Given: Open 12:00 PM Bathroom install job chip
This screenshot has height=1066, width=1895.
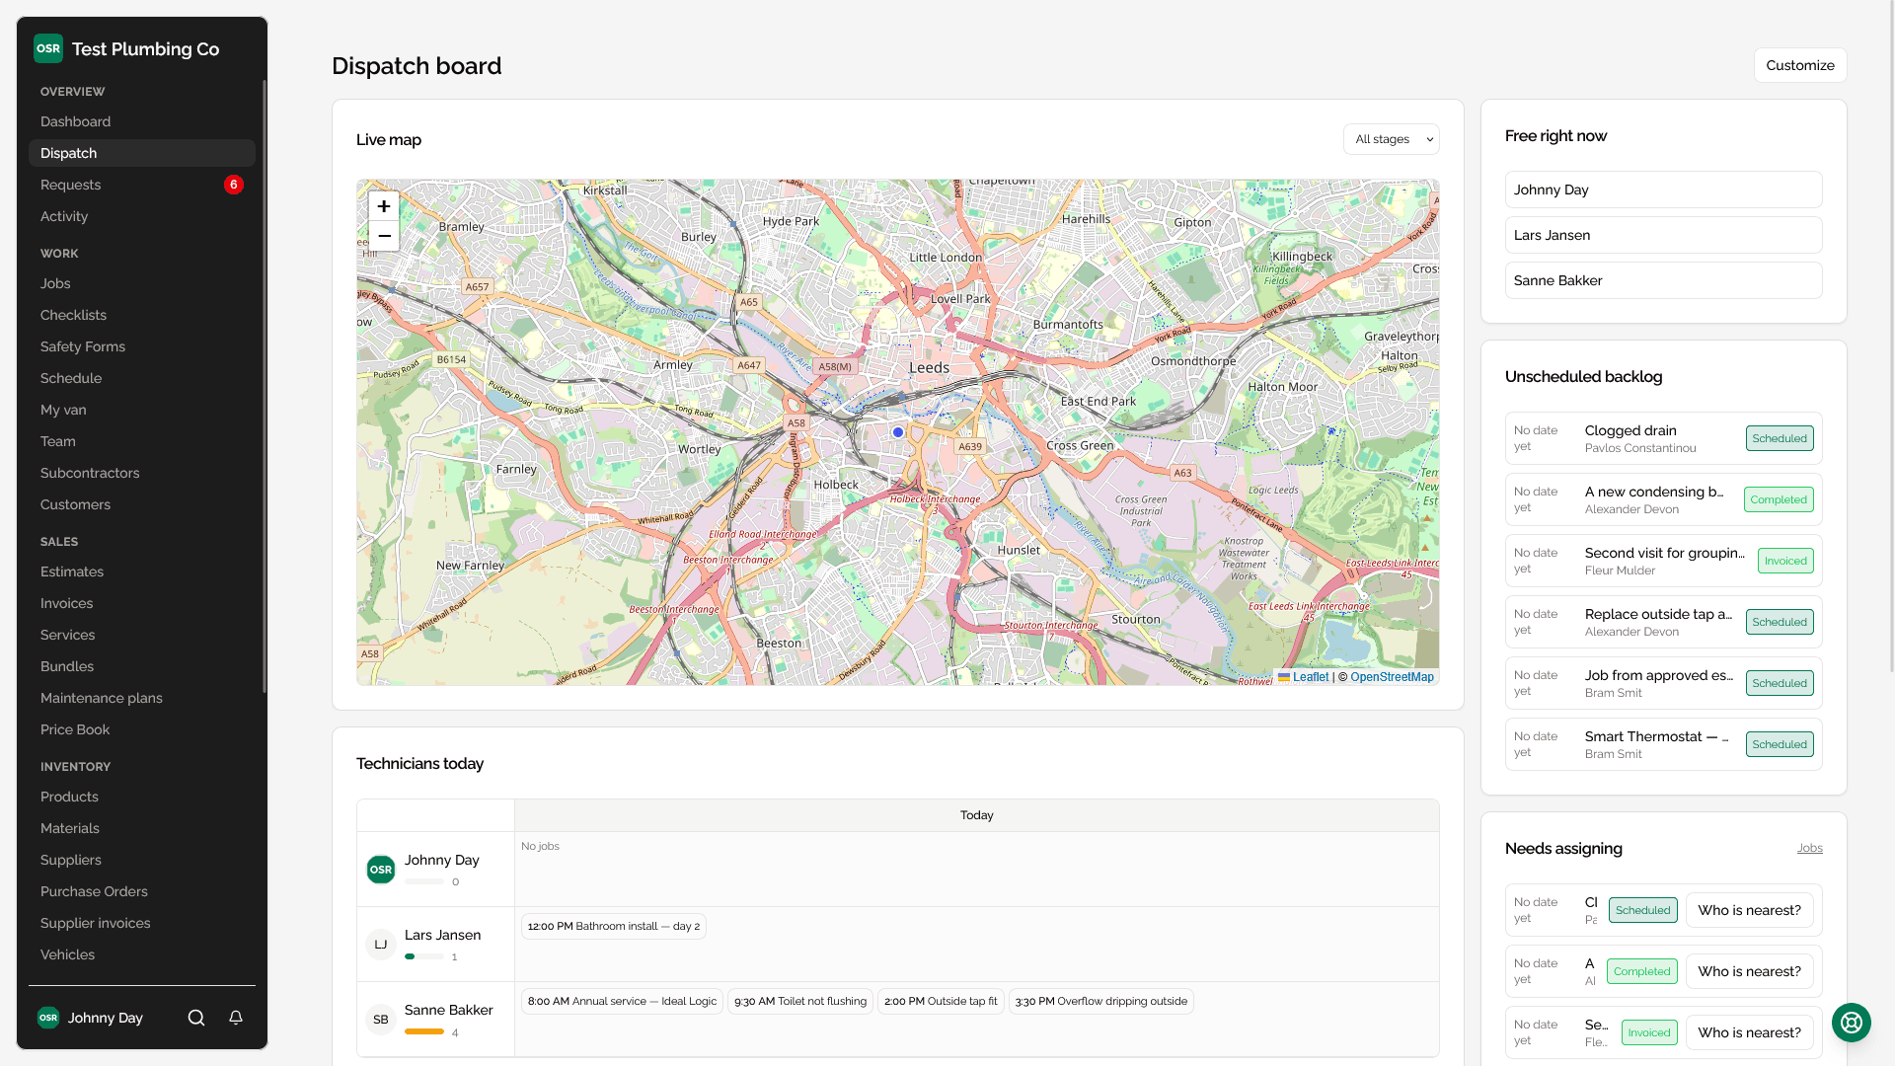Looking at the screenshot, I should click(614, 926).
